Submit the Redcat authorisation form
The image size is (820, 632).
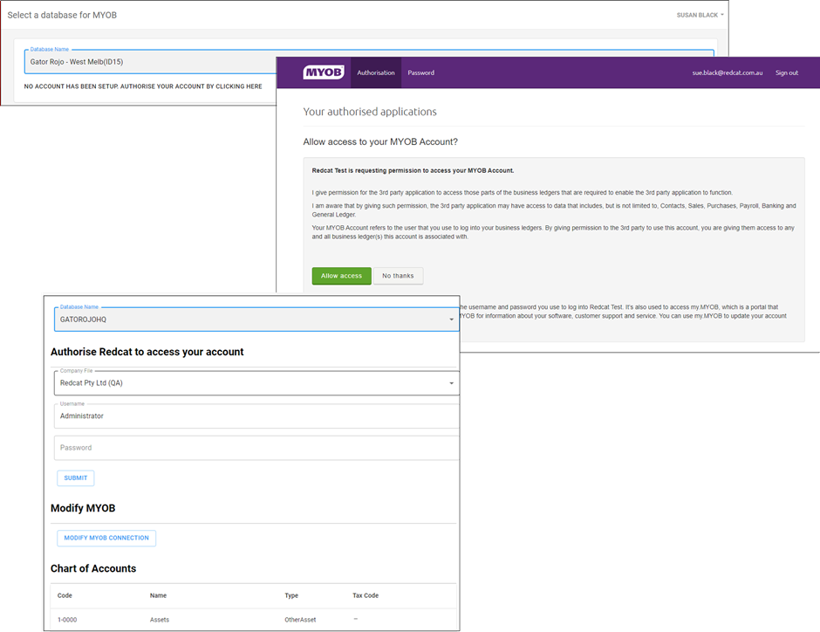click(x=76, y=478)
